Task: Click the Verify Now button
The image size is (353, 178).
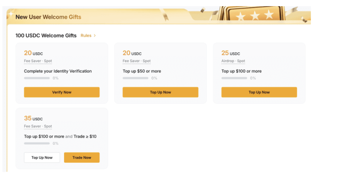Action: click(62, 92)
